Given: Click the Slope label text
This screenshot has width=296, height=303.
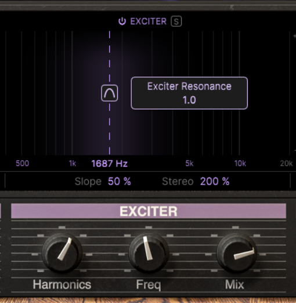Looking at the screenshot, I should pos(88,182).
